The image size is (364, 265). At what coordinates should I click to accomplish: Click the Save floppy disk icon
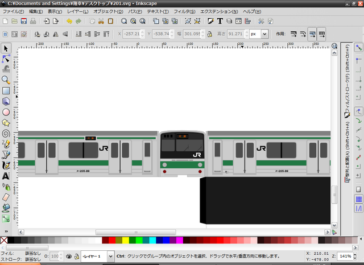tap(23, 22)
